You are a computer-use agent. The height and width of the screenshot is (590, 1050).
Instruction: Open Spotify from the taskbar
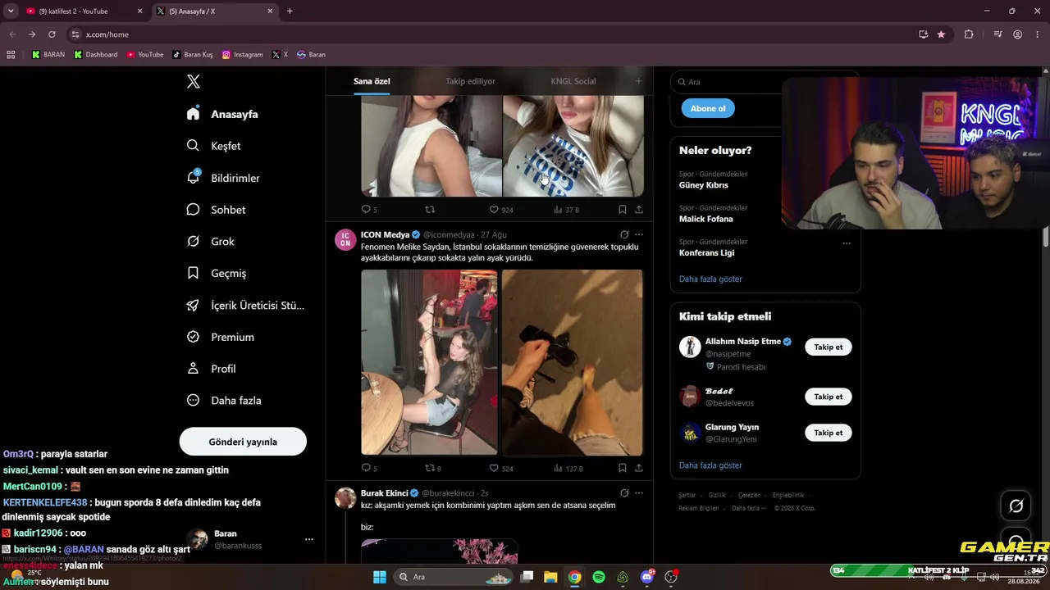599,577
